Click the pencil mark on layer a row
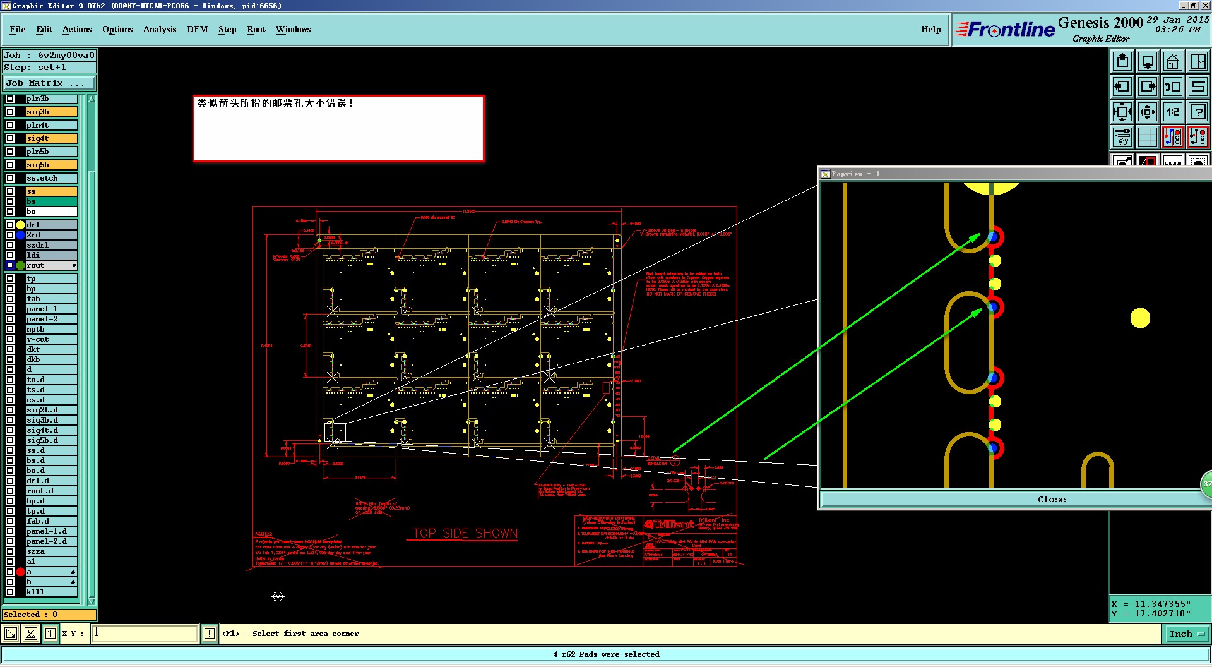Screen dimensions: 1212x667 (73, 572)
